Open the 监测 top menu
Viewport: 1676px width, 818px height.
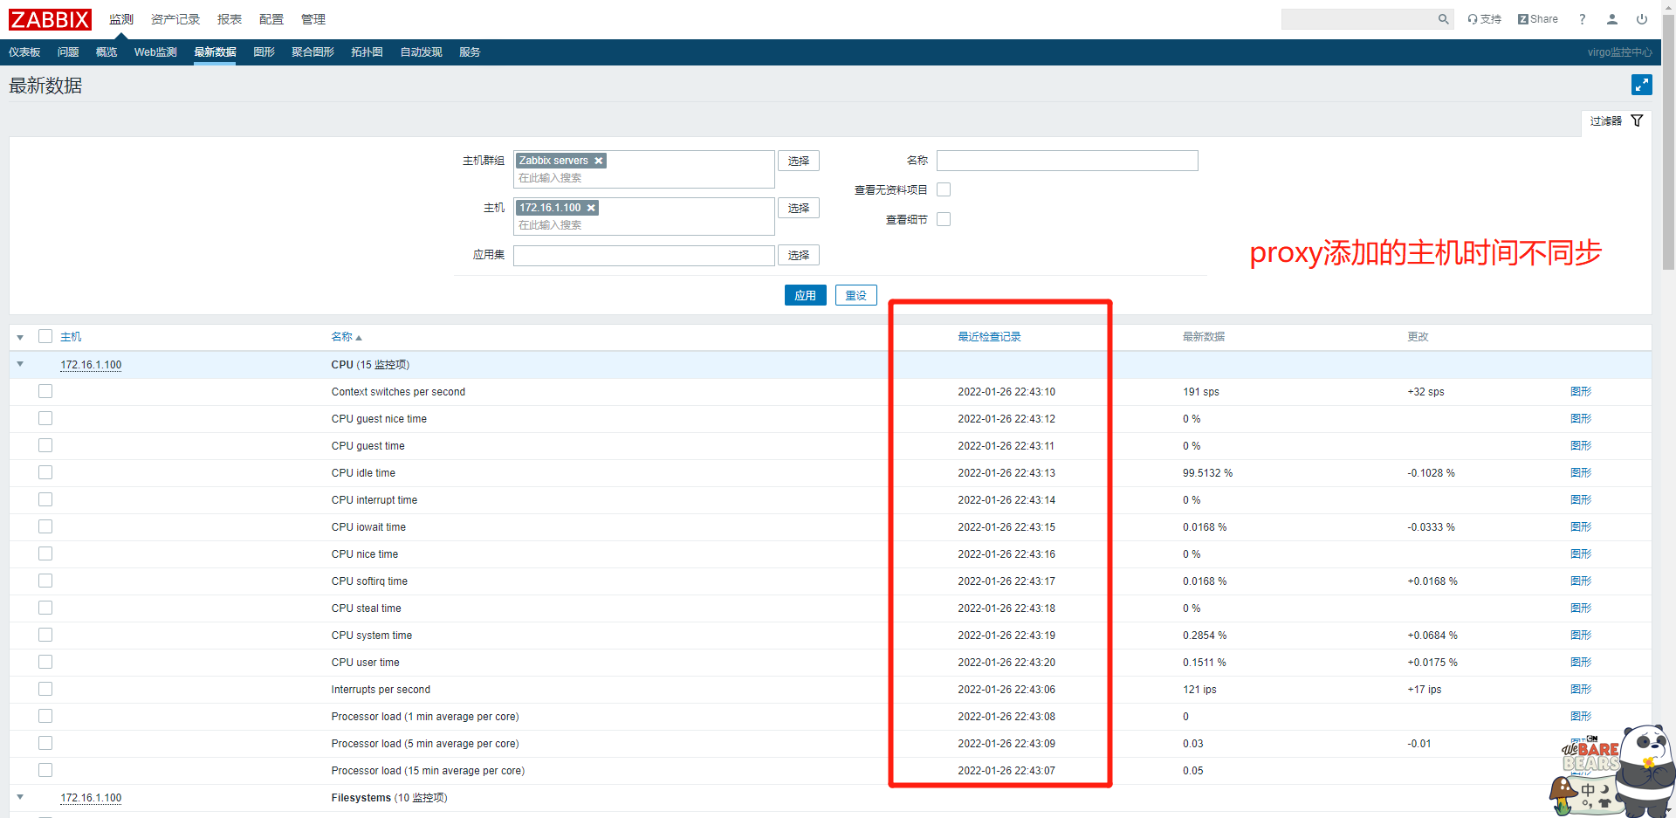(x=120, y=19)
